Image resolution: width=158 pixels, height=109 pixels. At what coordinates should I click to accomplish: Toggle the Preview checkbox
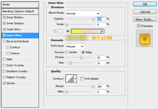point(138,26)
